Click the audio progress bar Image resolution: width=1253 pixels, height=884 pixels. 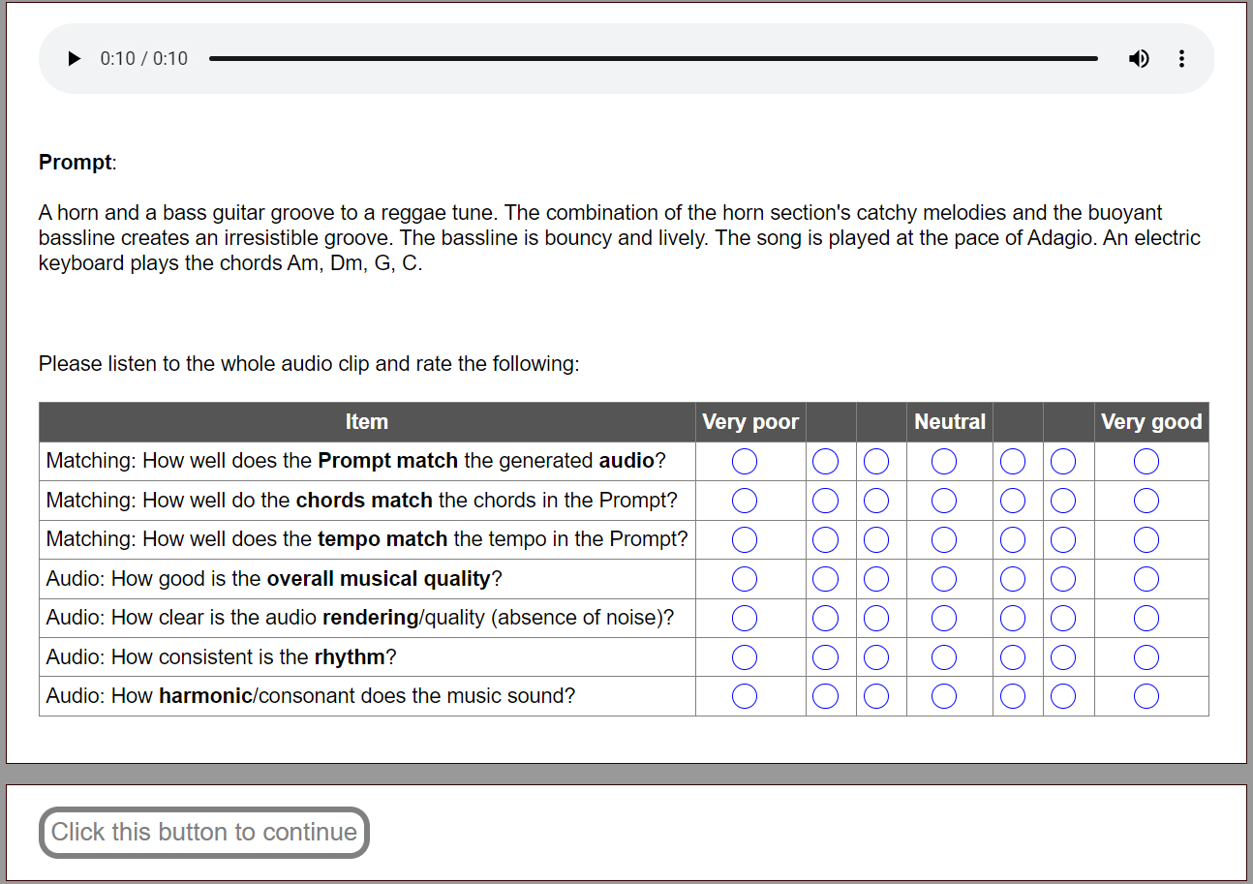pos(653,59)
